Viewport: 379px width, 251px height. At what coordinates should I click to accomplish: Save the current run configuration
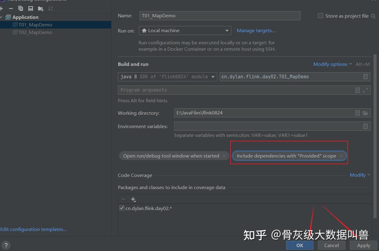click(30, 8)
